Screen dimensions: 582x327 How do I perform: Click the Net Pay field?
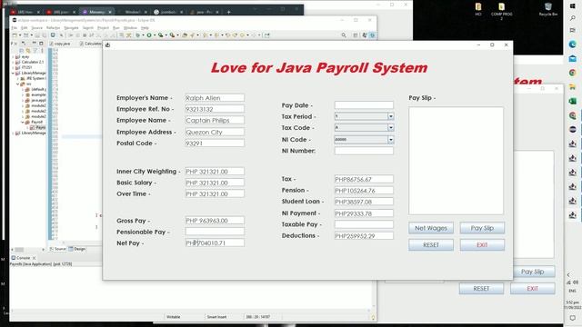(215, 243)
